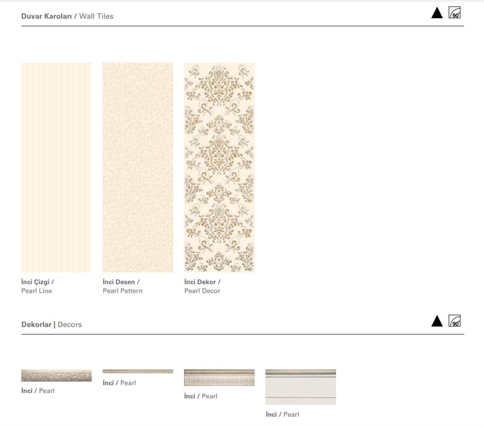Select the İnci Dekor damask tile image
484x427 pixels.
pos(219,167)
